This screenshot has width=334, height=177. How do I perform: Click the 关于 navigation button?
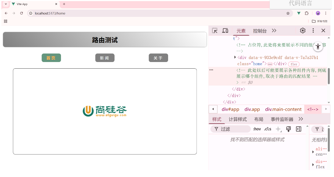(158, 58)
